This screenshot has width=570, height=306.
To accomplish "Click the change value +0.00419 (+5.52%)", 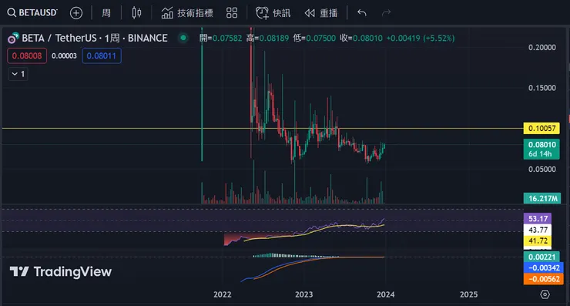I will click(x=421, y=38).
